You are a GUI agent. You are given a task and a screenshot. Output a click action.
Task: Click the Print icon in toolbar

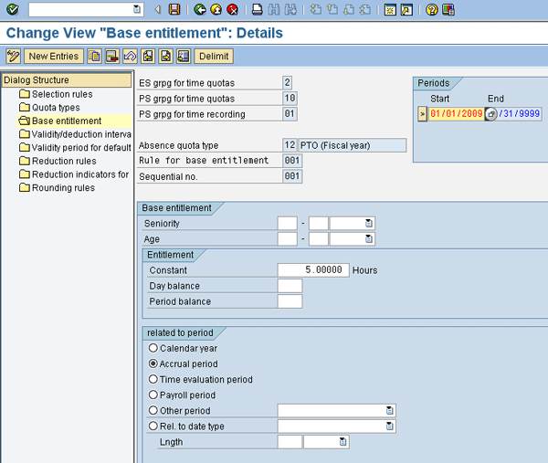[x=258, y=9]
